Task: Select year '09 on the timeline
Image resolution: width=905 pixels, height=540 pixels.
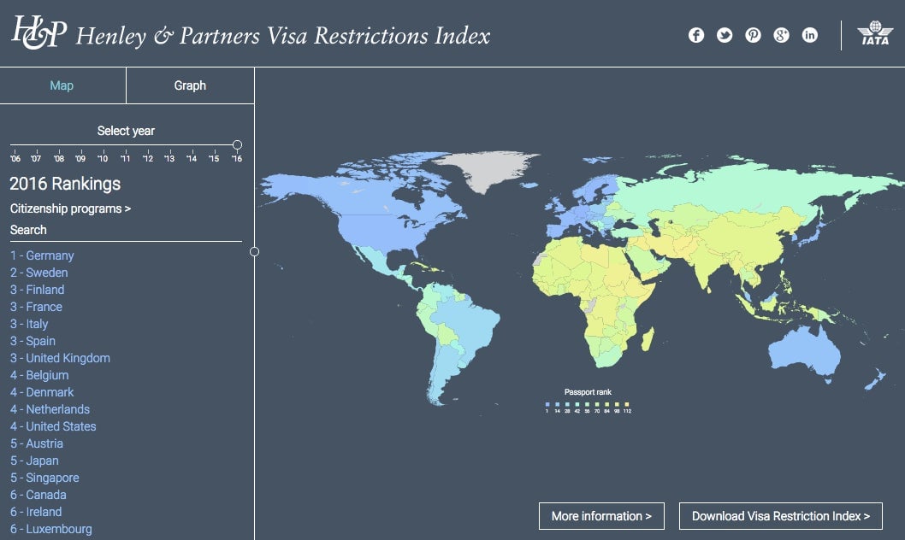Action: [x=80, y=158]
